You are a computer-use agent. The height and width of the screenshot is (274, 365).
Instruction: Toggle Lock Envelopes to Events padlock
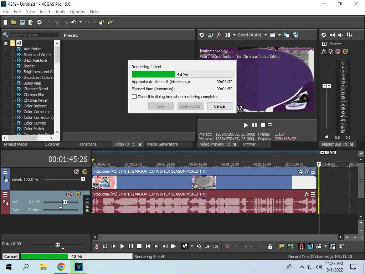click(270, 246)
